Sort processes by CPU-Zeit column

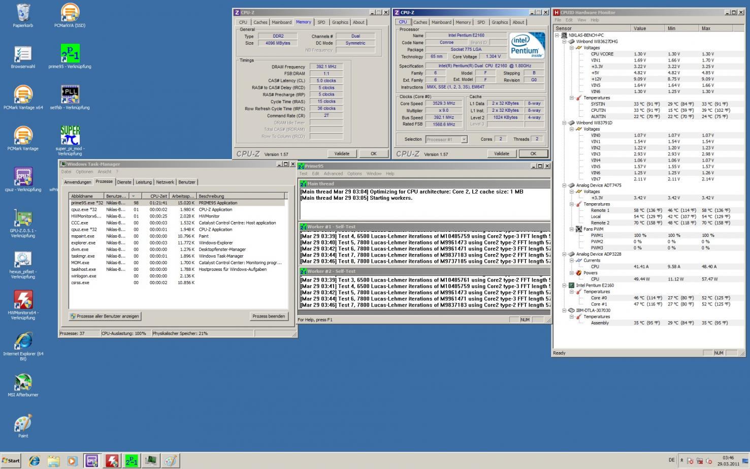click(x=155, y=196)
